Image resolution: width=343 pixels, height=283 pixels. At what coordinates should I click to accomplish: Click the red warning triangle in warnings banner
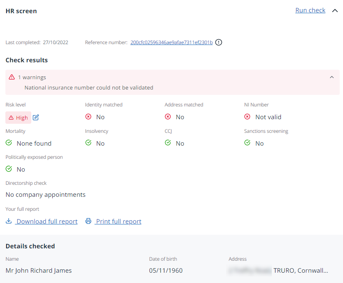[x=12, y=77]
